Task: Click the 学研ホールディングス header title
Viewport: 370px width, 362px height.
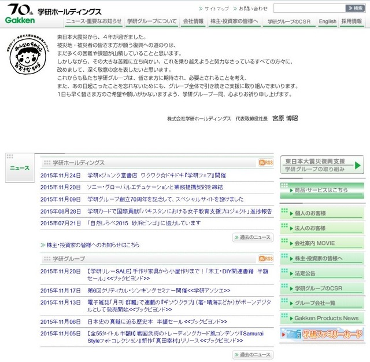Action: point(69,12)
